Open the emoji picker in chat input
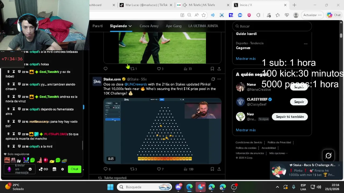344x193 pixels. 30,169
